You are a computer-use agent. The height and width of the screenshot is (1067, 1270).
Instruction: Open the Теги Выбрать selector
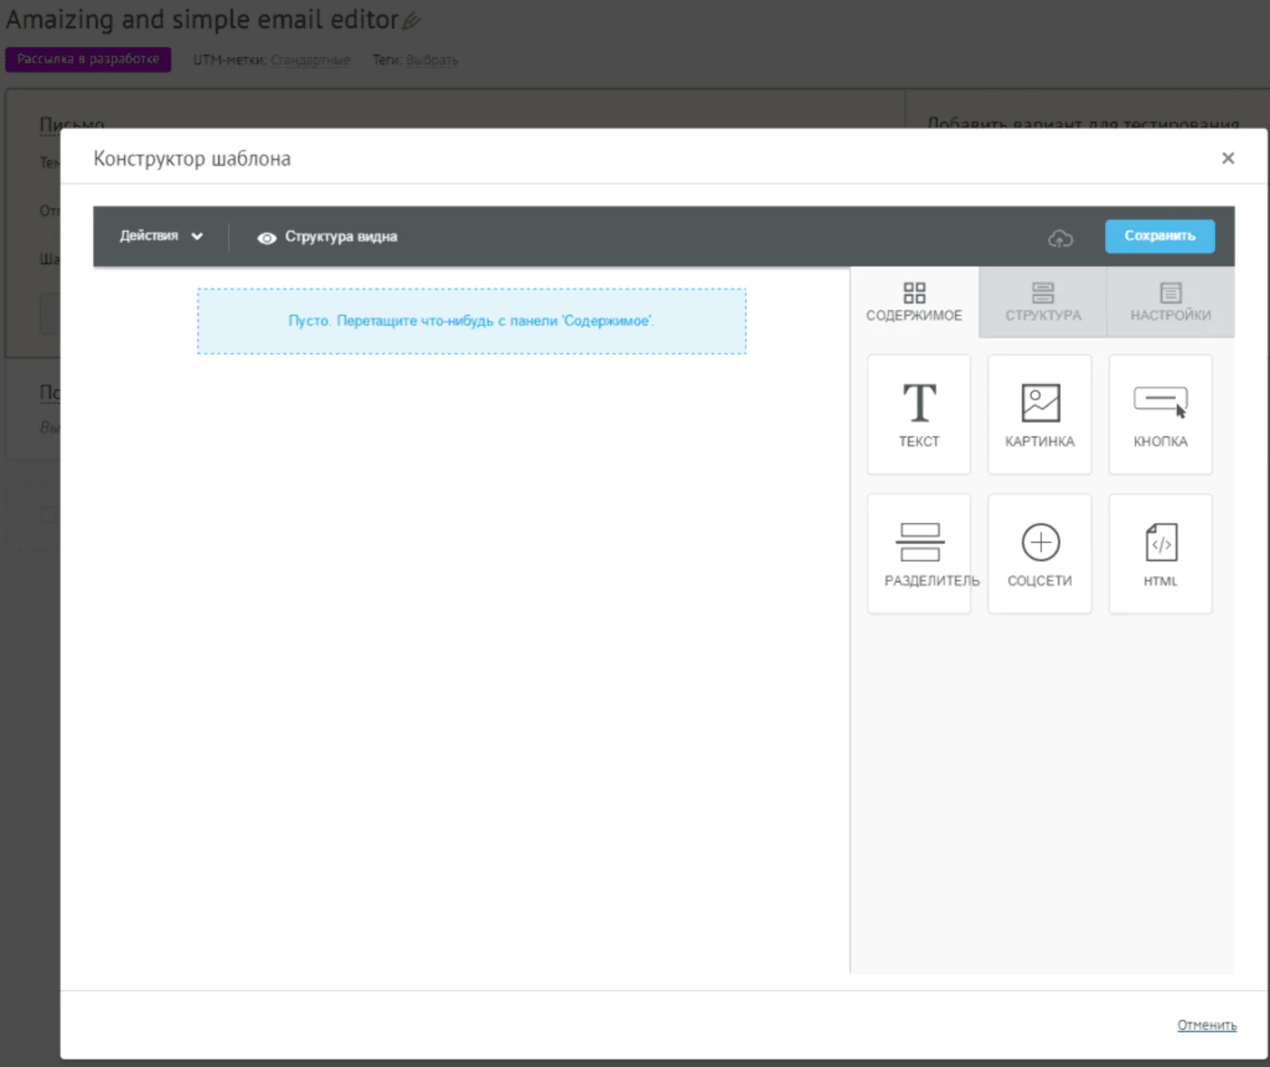431,60
